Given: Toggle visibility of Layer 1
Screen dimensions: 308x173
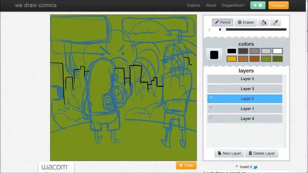Looking at the screenshot, I should coord(211,107).
